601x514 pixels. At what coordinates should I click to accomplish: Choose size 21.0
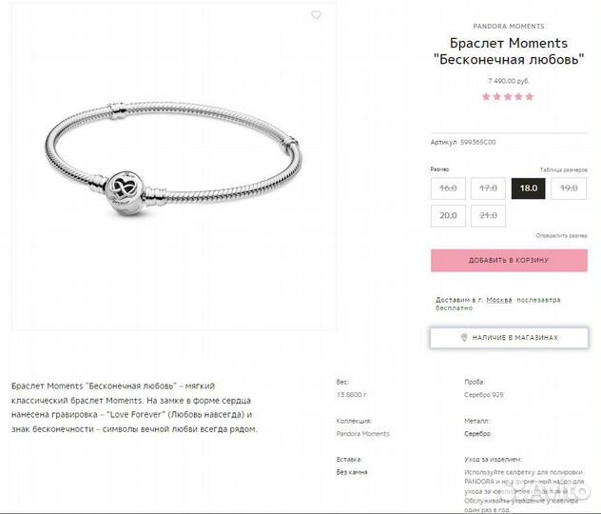point(489,215)
